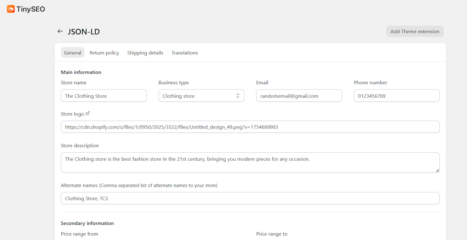The height and width of the screenshot is (240, 467).
Task: Click the Store name label
Action: (74, 83)
